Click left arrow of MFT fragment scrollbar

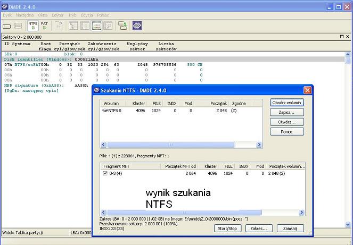[x=103, y=212]
